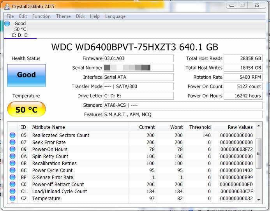Open the Edit menu
The height and width of the screenshot is (211, 270).
coord(23,16)
